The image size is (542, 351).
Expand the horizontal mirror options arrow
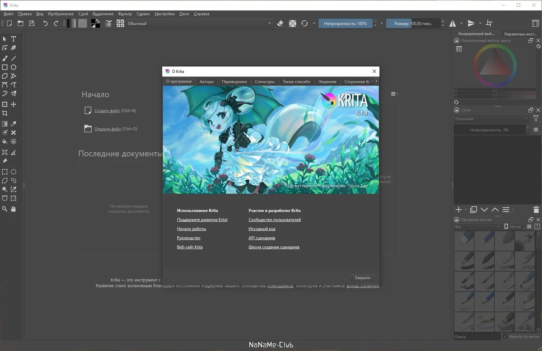tap(461, 23)
